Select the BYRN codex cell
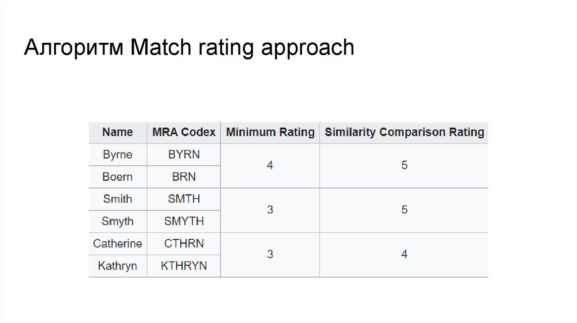The height and width of the screenshot is (323, 577). (x=184, y=155)
